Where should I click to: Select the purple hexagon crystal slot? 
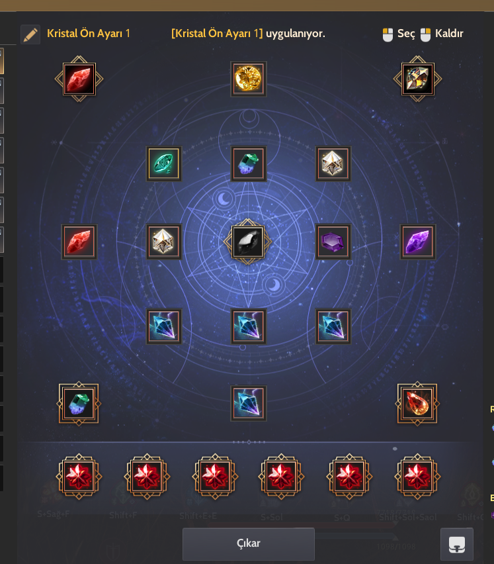333,242
